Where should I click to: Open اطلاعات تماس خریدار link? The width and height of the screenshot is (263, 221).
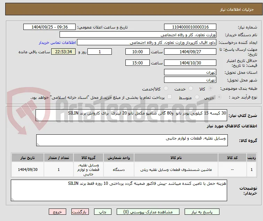click(x=57, y=42)
